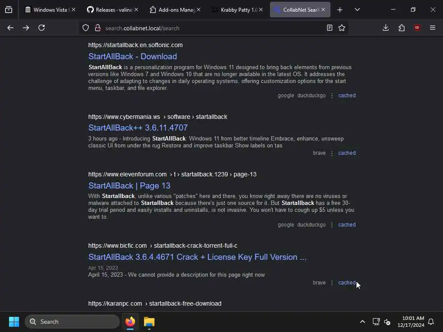Go forward to next page
The image size is (443, 332).
[x=26, y=28]
